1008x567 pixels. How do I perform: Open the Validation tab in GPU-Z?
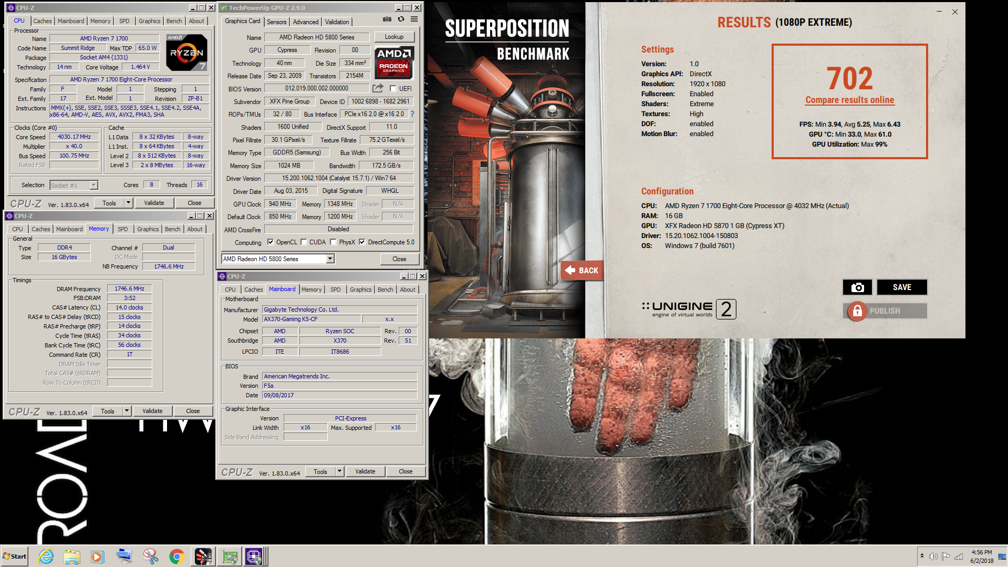(337, 22)
